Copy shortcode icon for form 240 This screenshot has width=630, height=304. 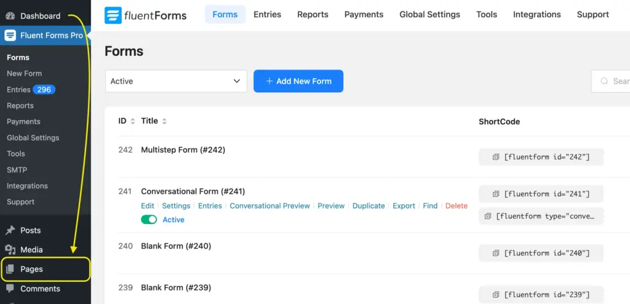coord(496,253)
